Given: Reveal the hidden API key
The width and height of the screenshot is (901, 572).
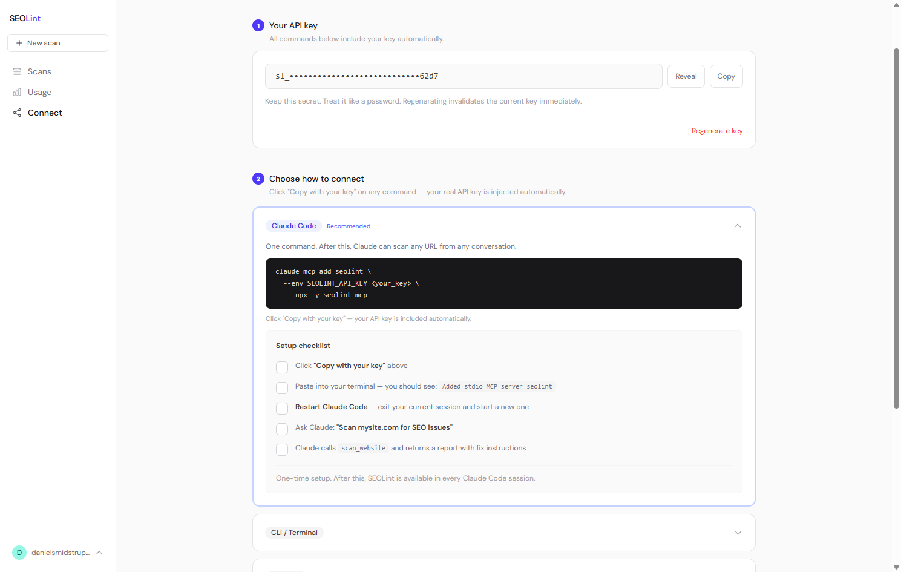Looking at the screenshot, I should pyautogui.click(x=686, y=76).
